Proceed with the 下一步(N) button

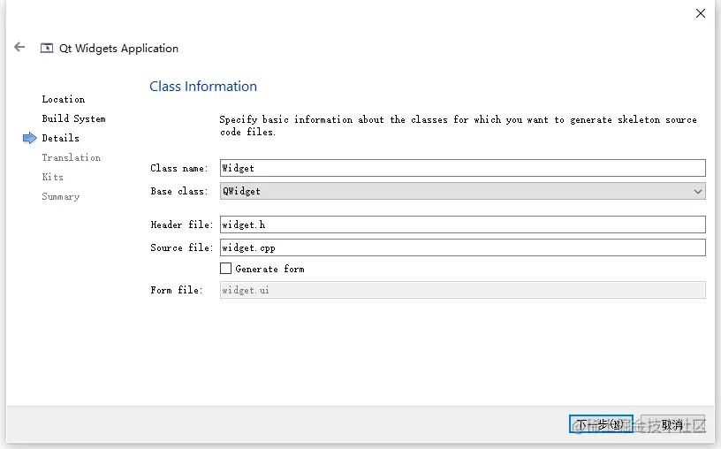point(601,423)
